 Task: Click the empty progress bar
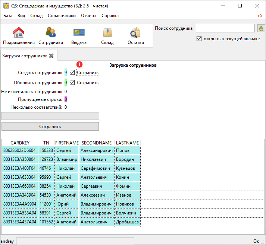(x=50, y=116)
